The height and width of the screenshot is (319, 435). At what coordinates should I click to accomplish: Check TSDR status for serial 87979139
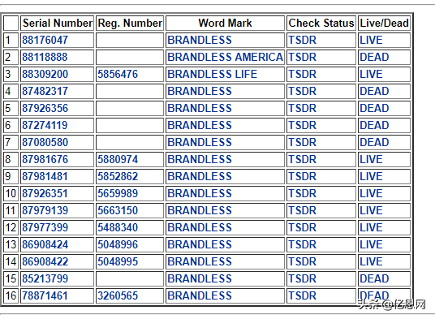(x=303, y=211)
